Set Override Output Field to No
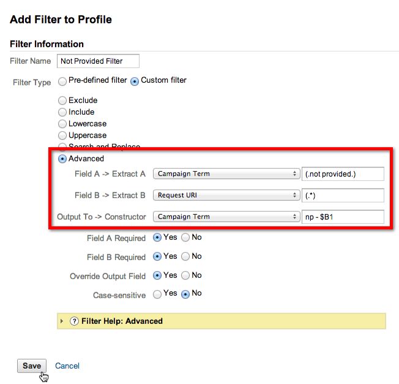 click(185, 275)
